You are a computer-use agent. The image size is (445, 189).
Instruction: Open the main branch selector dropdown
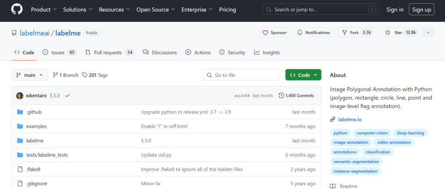click(x=30, y=75)
